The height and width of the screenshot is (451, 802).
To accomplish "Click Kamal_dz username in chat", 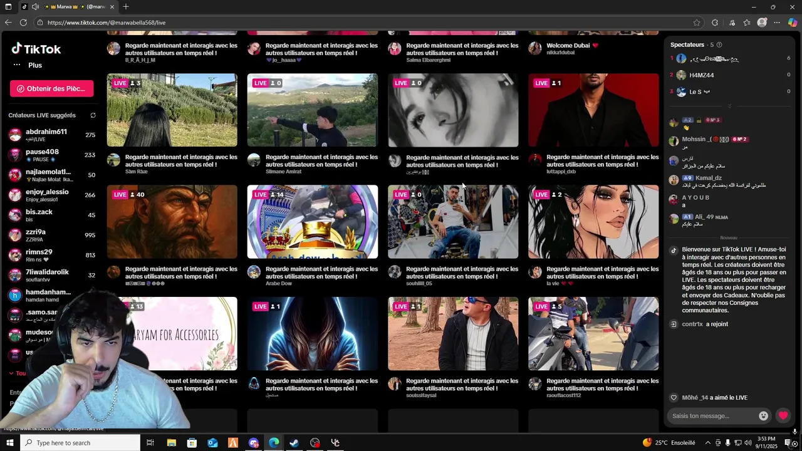I will pos(709,178).
